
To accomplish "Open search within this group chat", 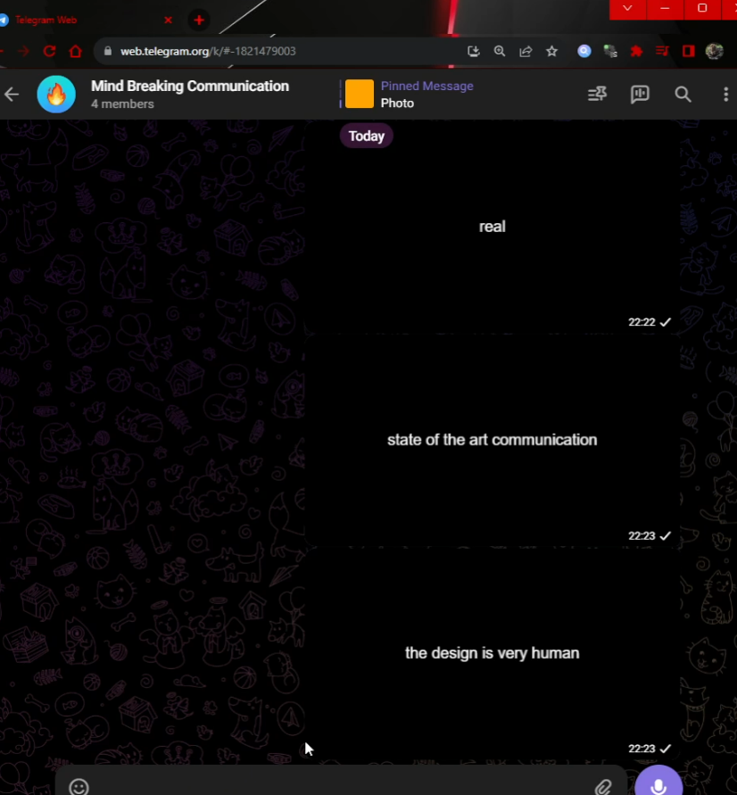I will click(x=683, y=94).
